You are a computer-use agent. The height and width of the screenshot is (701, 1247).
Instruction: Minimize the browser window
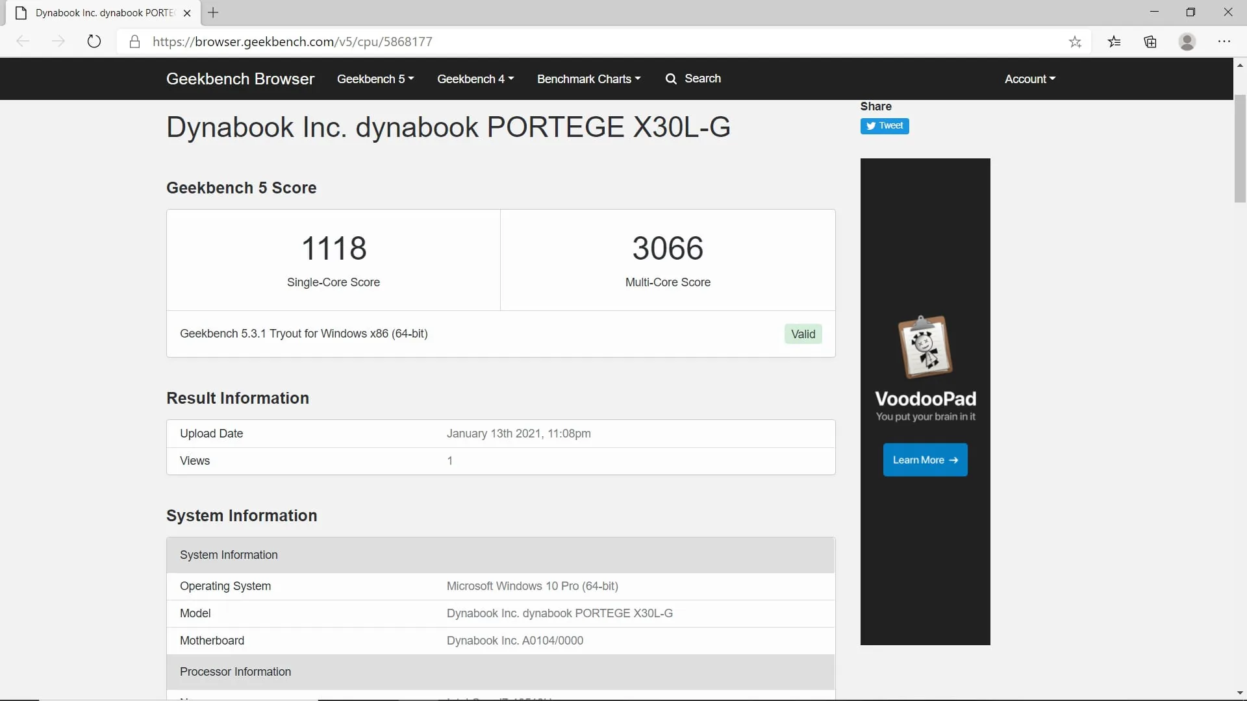click(x=1154, y=12)
